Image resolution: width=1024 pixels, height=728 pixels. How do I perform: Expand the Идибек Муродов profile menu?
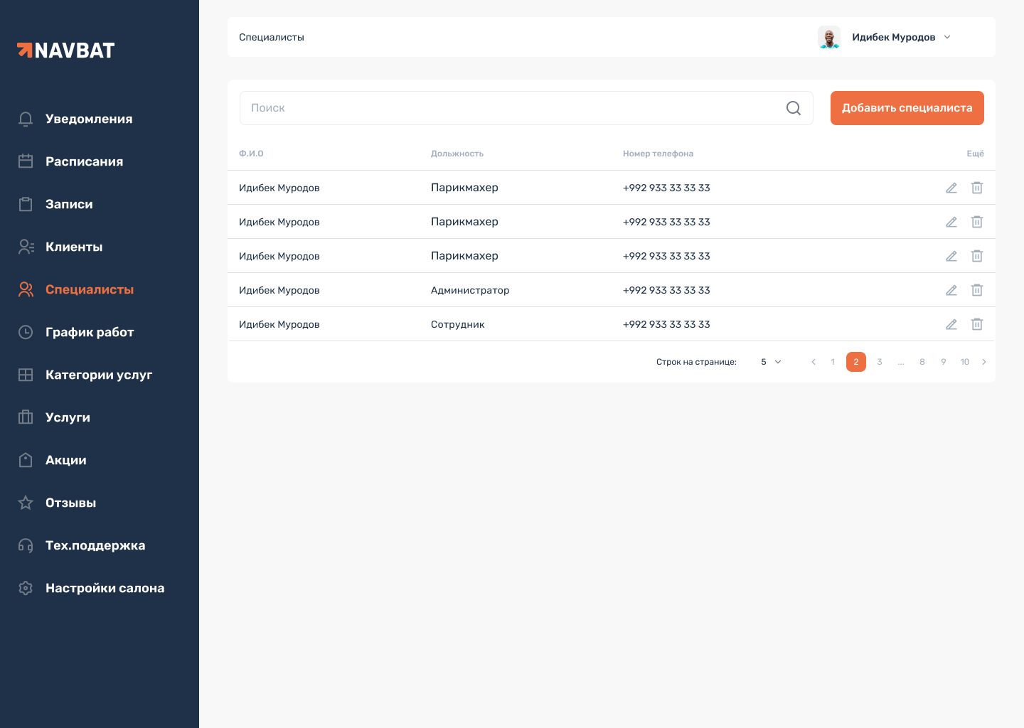947,37
